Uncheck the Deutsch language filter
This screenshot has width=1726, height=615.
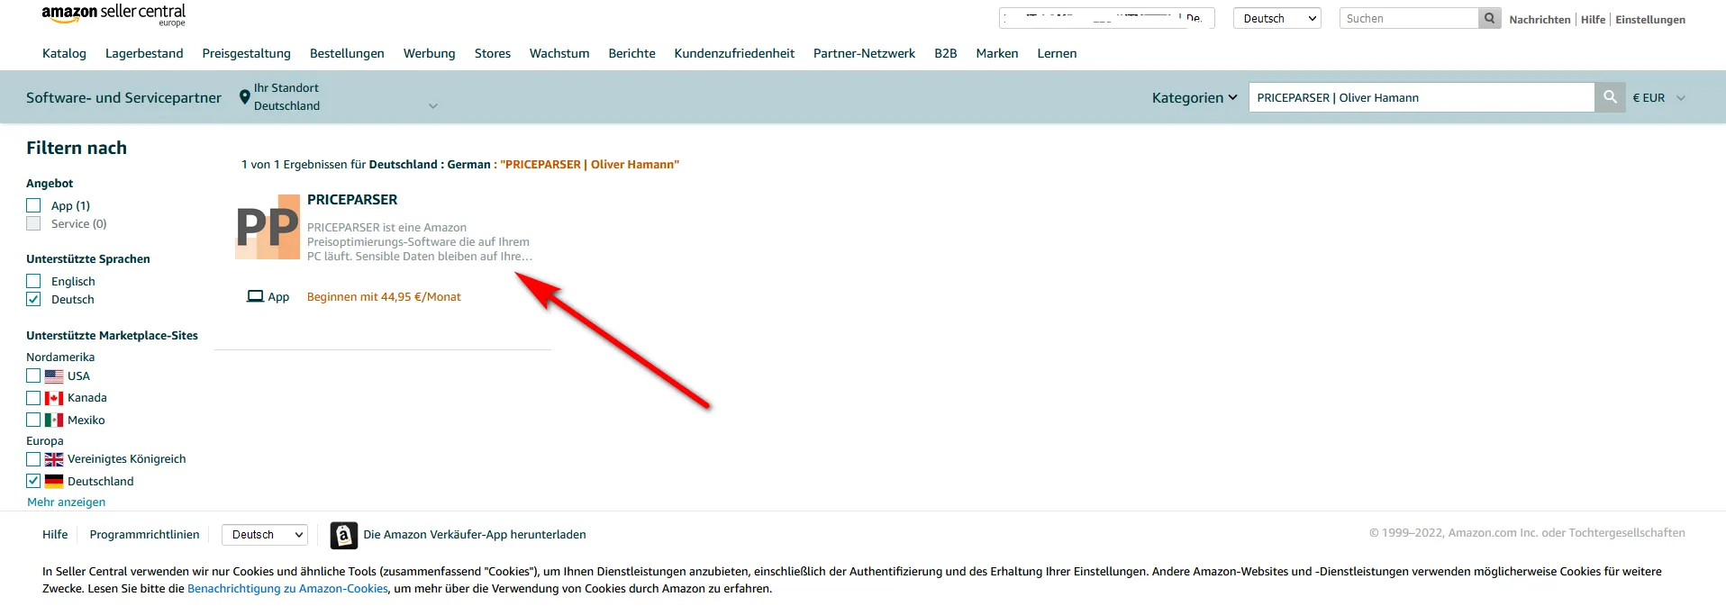pyautogui.click(x=33, y=299)
